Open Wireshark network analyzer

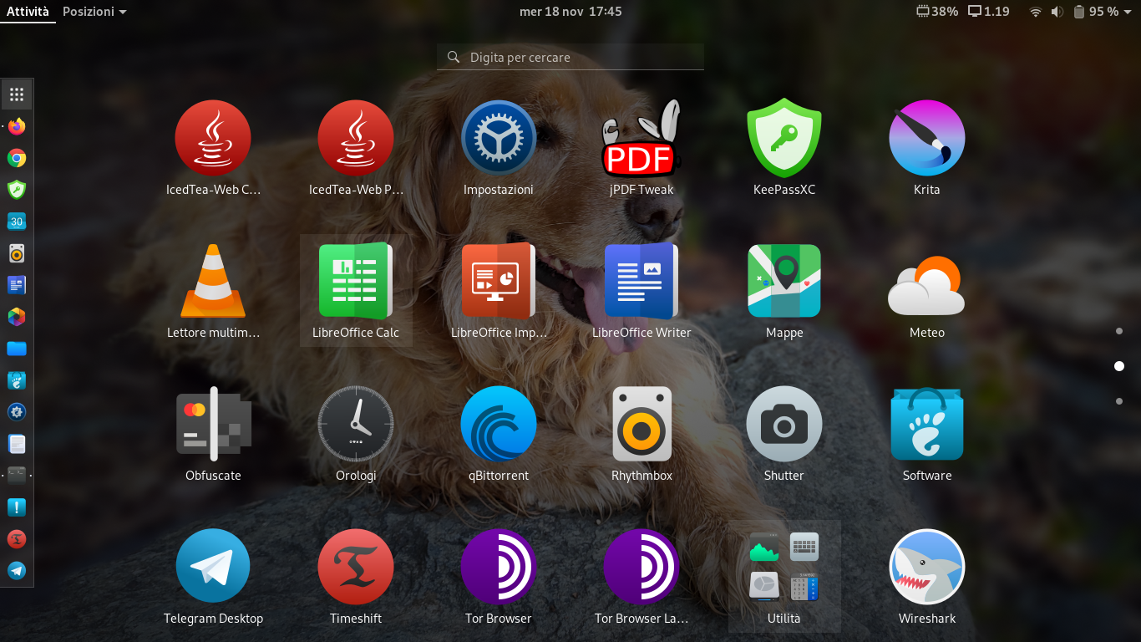coord(927,567)
